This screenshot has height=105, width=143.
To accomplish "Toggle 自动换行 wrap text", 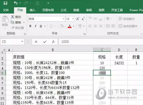I will [x=126, y=19].
